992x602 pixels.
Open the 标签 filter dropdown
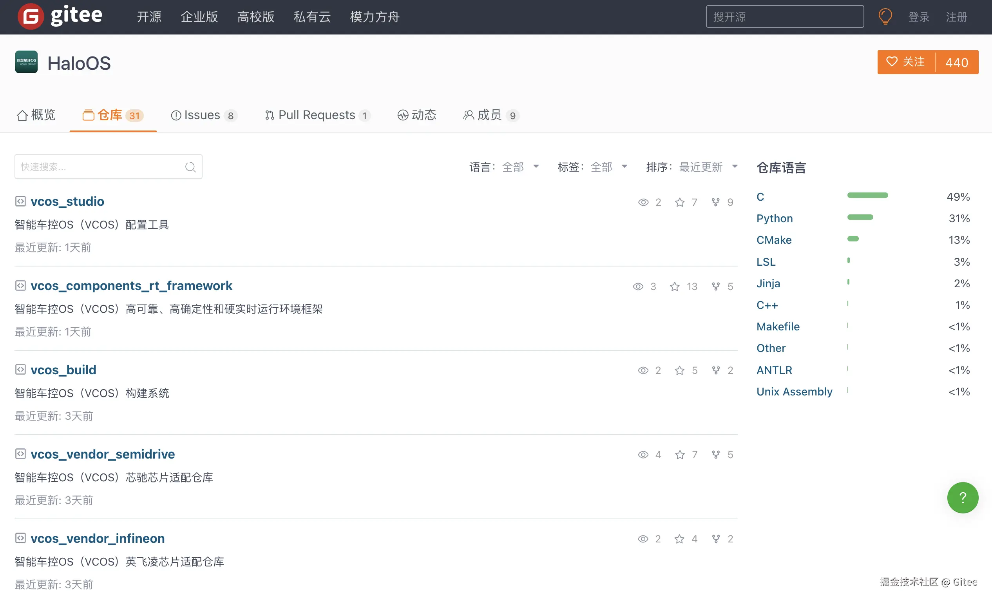[601, 167]
